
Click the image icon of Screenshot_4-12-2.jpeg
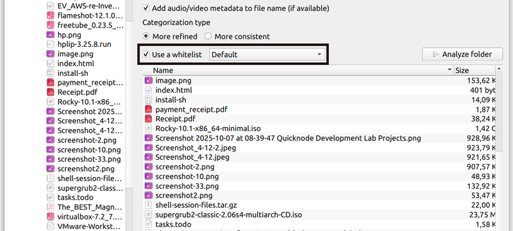point(149,148)
